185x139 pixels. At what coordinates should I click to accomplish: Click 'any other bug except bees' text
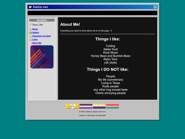pos(111,90)
